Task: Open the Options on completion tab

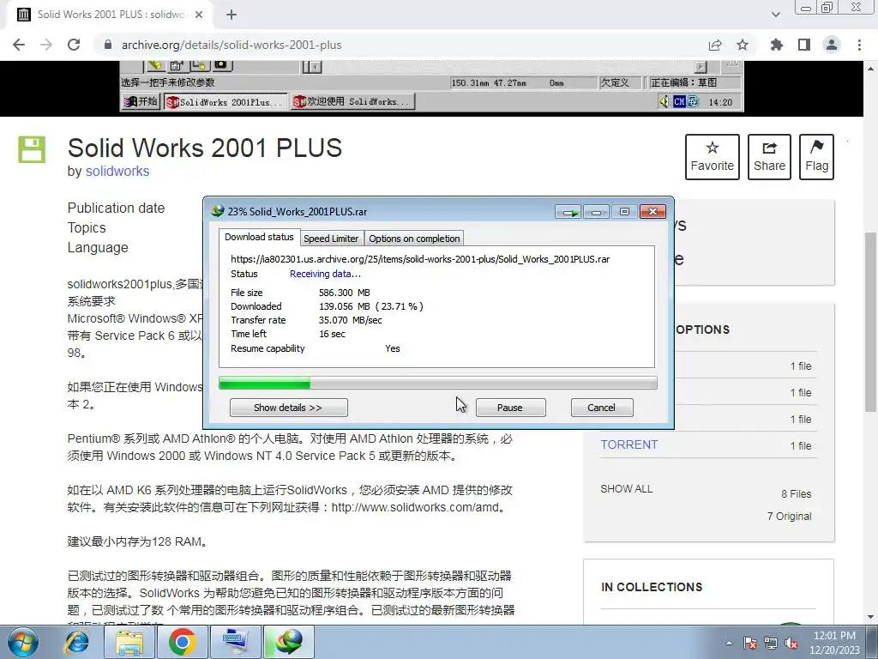Action: coord(414,239)
